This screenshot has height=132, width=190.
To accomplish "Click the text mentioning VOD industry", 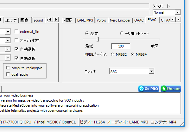I will [42, 100].
